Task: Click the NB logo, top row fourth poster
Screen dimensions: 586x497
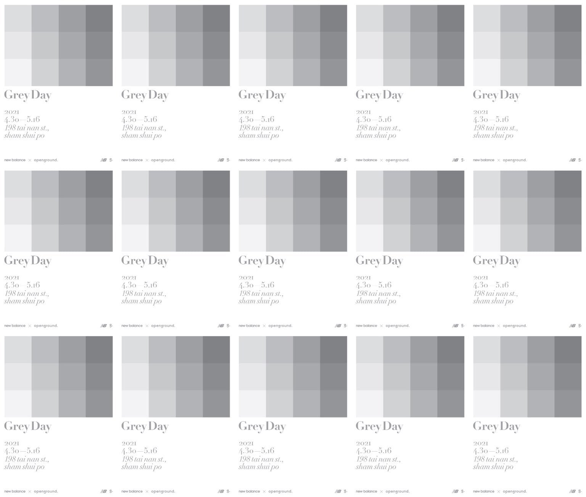Action: pyautogui.click(x=455, y=160)
